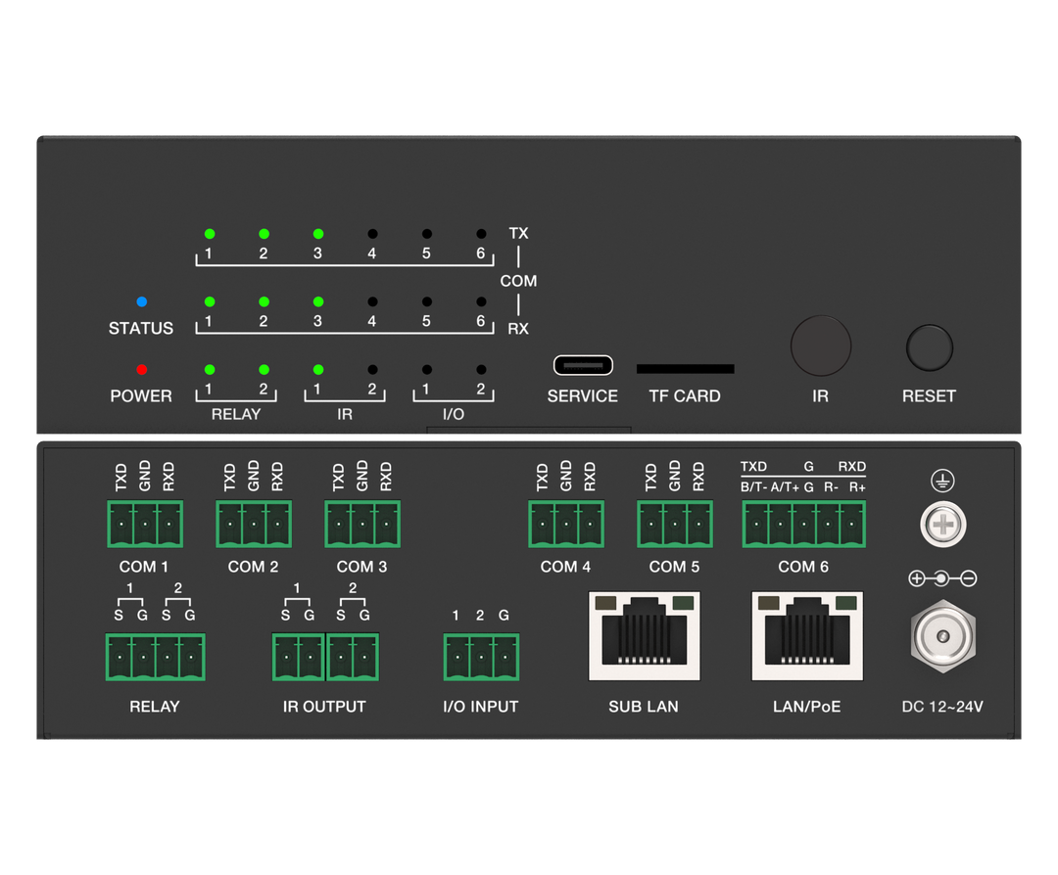Click the green COM RX LED 1
Image resolution: width=1058 pixels, height=875 pixels.
coord(210,301)
